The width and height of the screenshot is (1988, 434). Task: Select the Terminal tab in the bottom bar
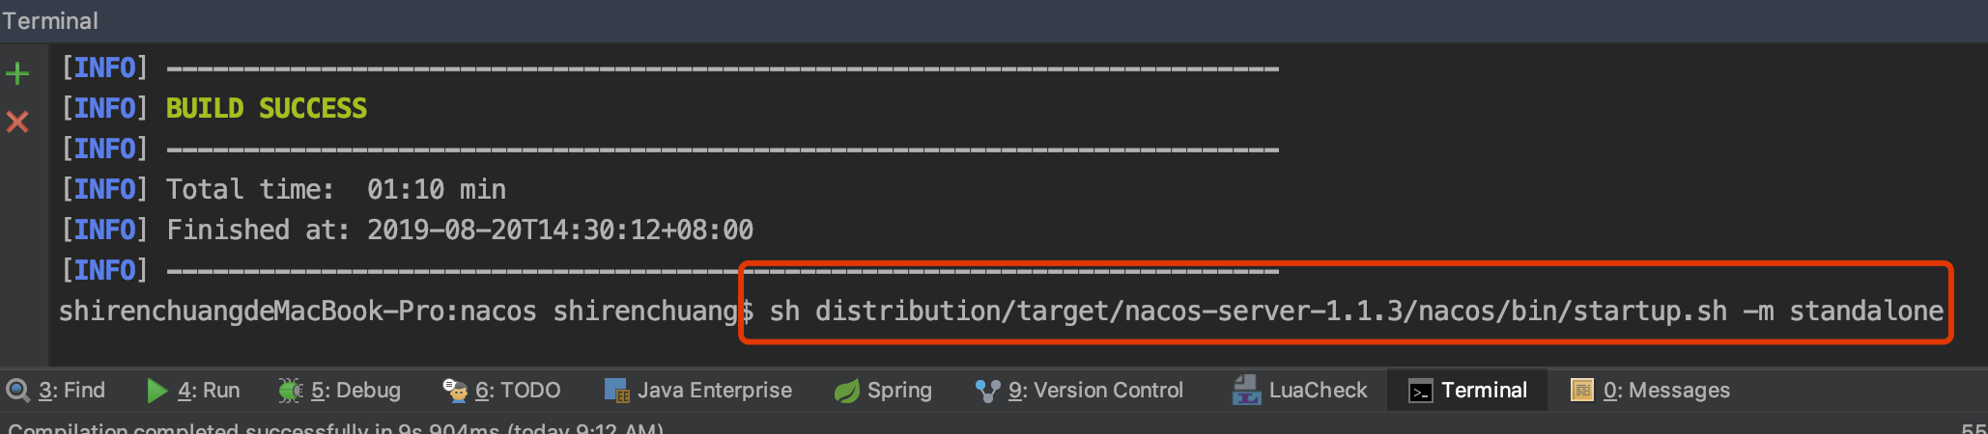[1468, 391]
